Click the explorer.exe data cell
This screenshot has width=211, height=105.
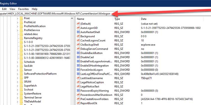tap(148, 45)
